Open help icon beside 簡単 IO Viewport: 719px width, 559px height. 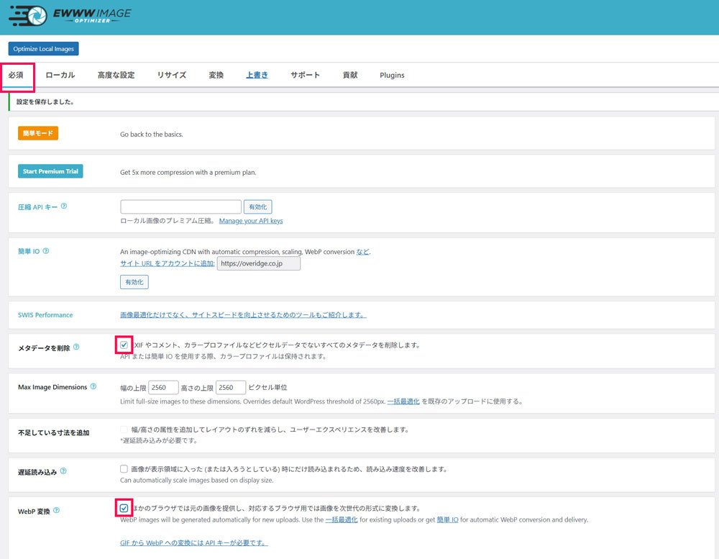[x=47, y=251]
